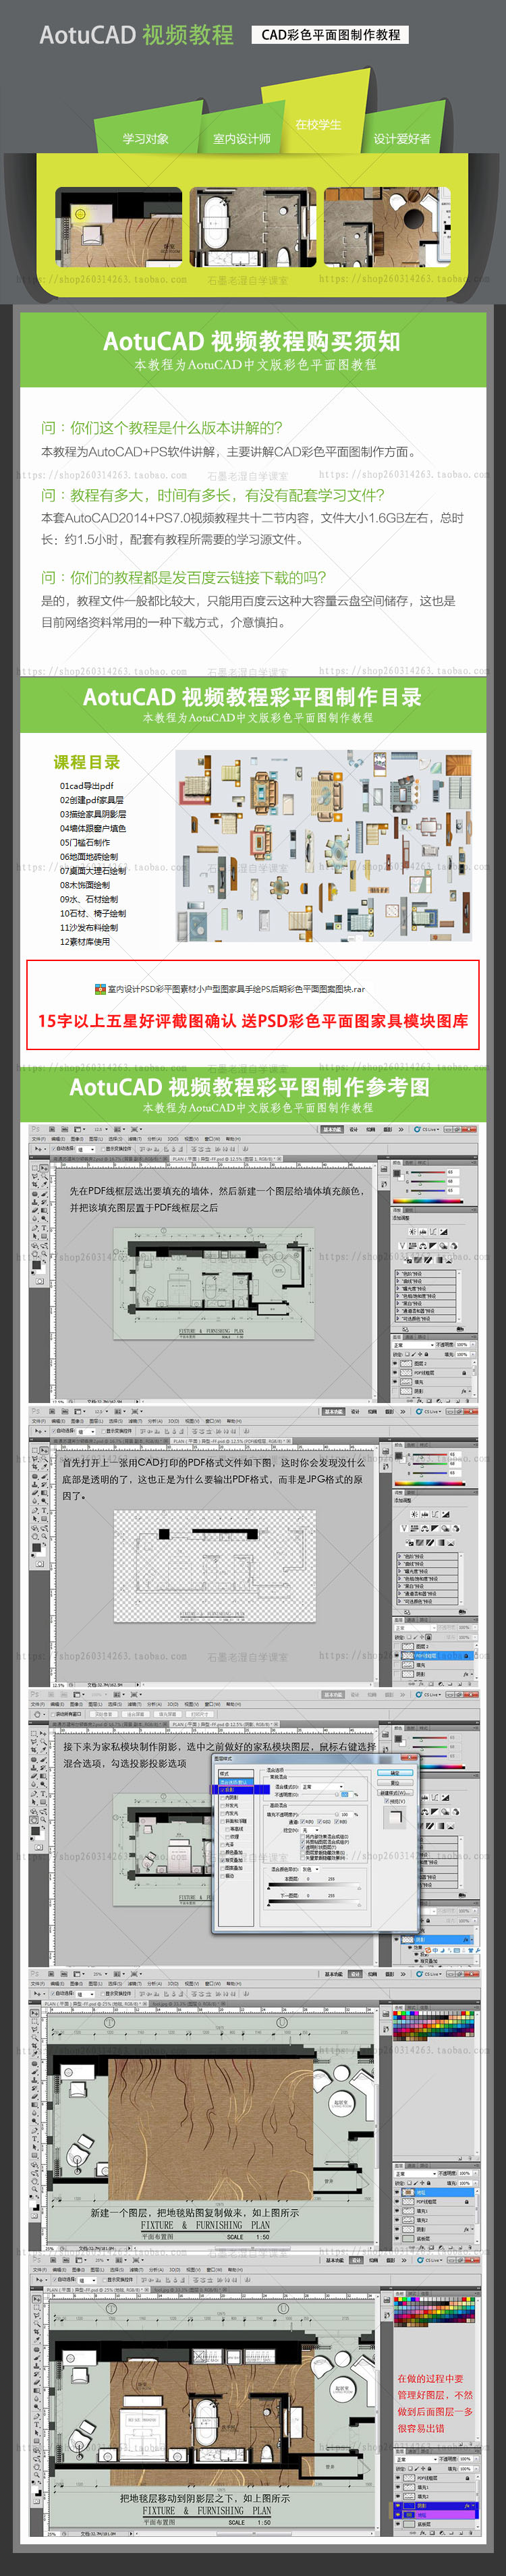This screenshot has width=506, height=2576.
Task: Select the Type tool in the wall-fill Photoshop screenshot
Action: [44, 1228]
